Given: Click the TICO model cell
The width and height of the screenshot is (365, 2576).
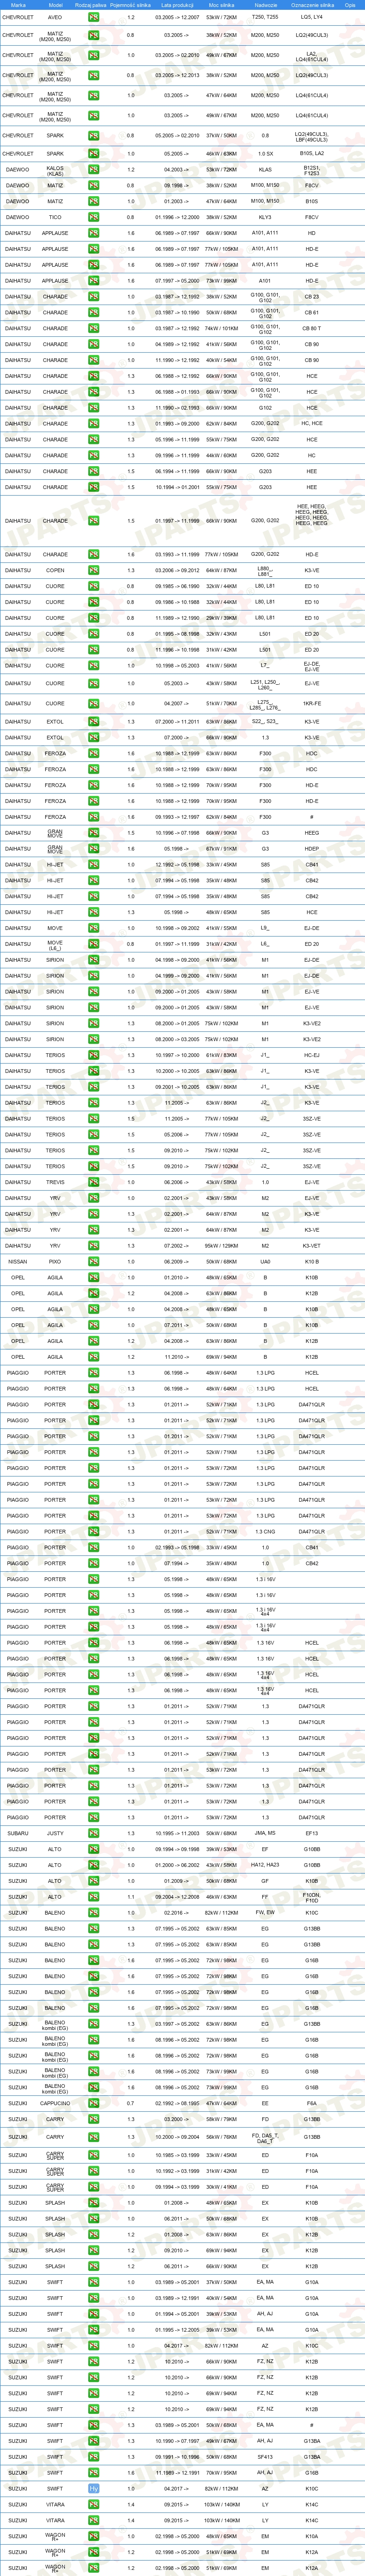Looking at the screenshot, I should 55,217.
